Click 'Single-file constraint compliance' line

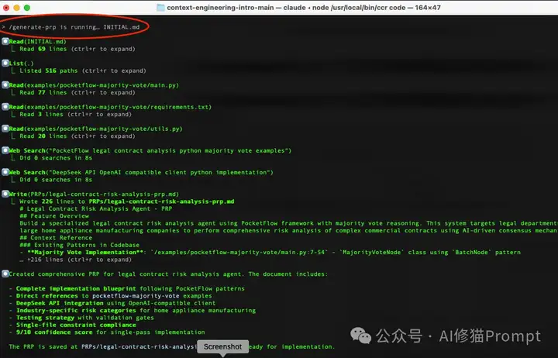click(x=73, y=325)
